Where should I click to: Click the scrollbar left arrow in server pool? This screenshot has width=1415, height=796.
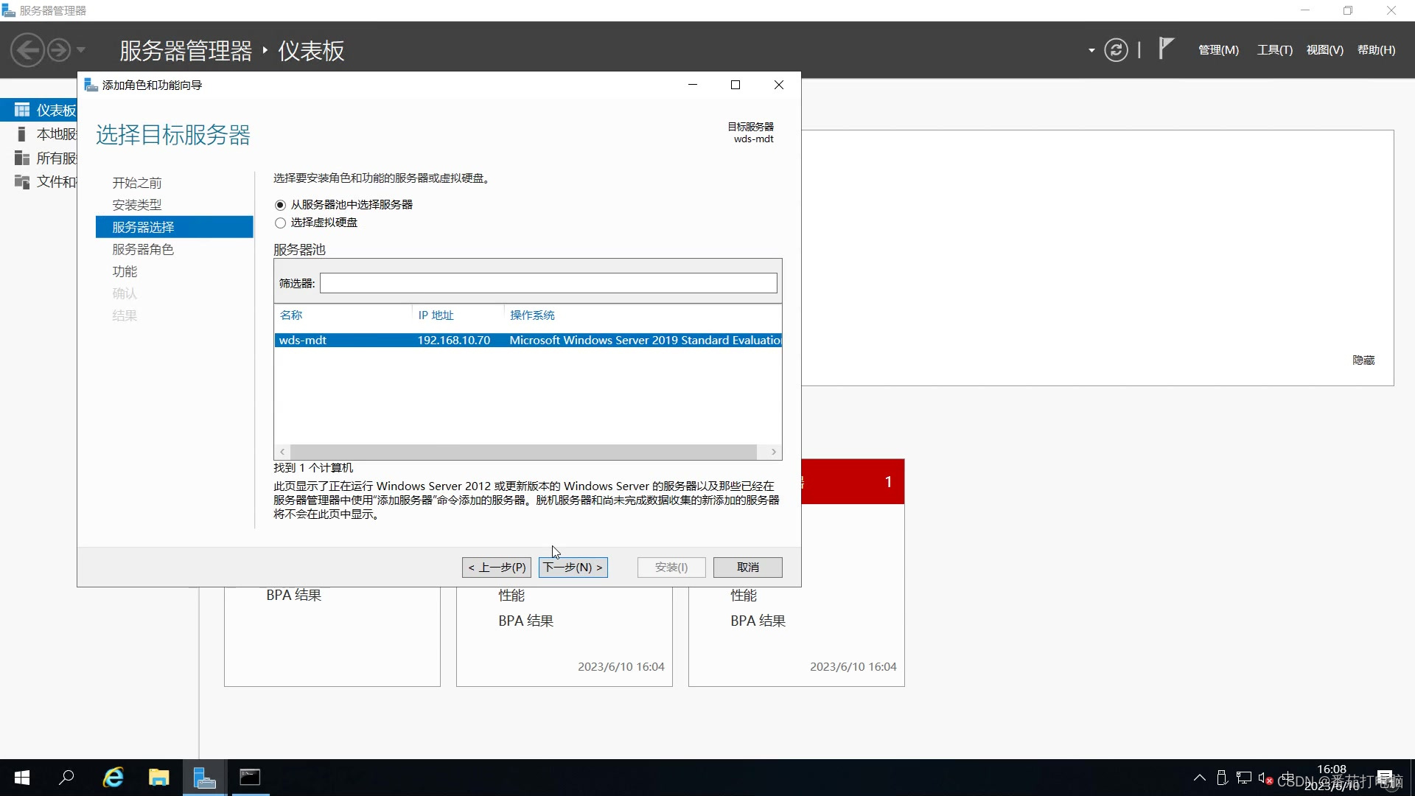pos(282,452)
